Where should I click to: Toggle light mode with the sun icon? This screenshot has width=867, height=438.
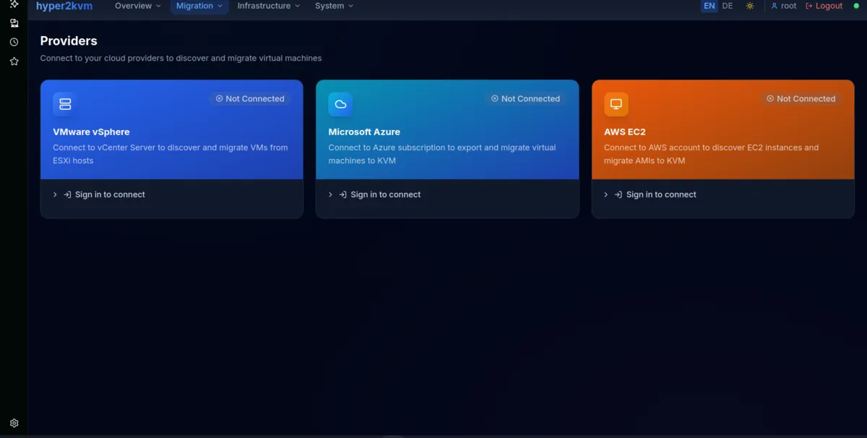click(749, 6)
